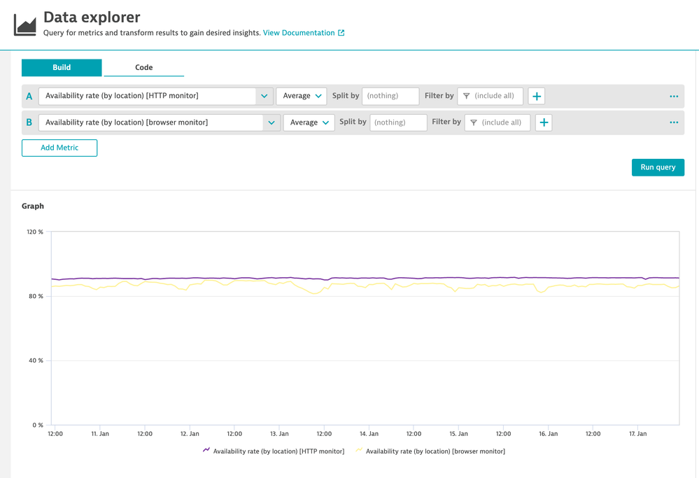This screenshot has height=478, width=699.
Task: Click the Data explorer chart icon
Action: 25,24
